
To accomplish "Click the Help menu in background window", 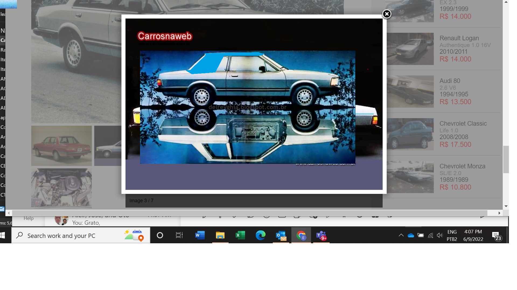I will 29,218.
